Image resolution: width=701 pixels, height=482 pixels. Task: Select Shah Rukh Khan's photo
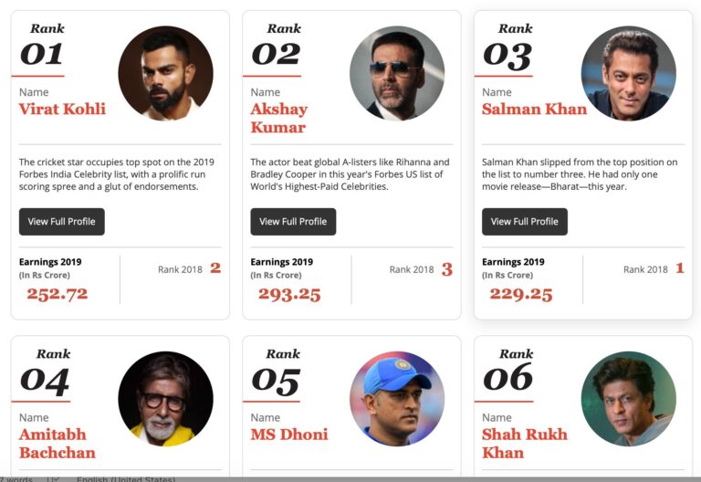(x=629, y=399)
